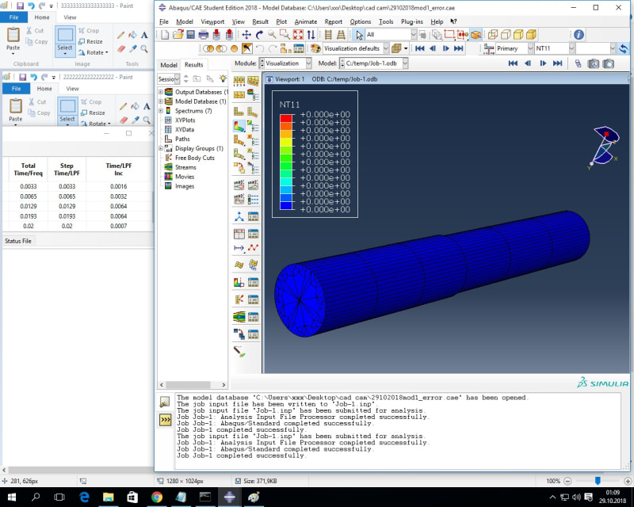634x507 pixels.
Task: Click Plot Undeformed Shape icon
Action: click(x=239, y=112)
